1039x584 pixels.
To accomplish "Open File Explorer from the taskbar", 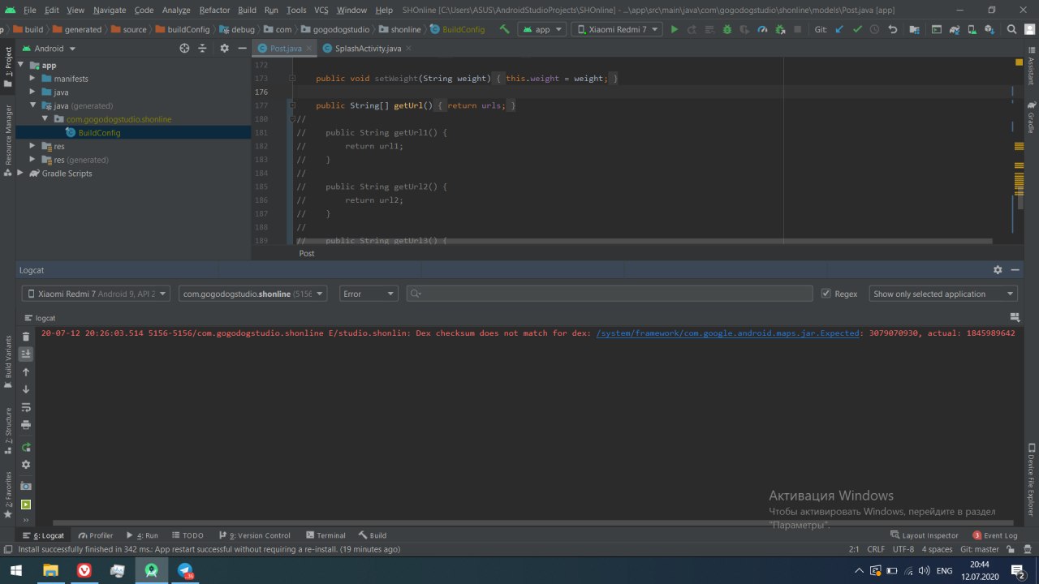I will click(50, 571).
